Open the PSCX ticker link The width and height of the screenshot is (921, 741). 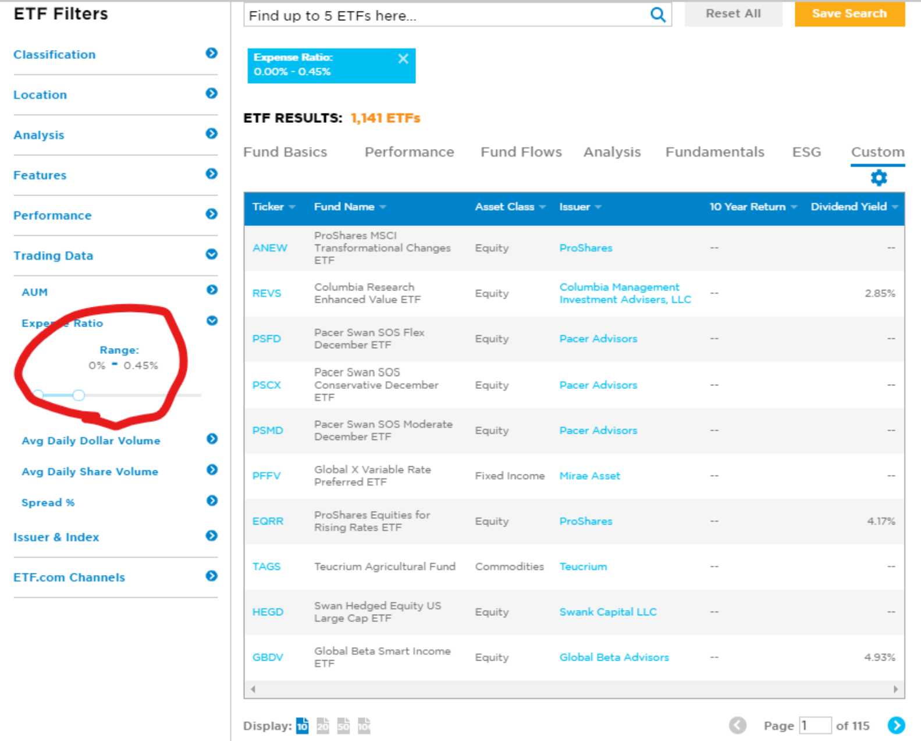click(266, 385)
